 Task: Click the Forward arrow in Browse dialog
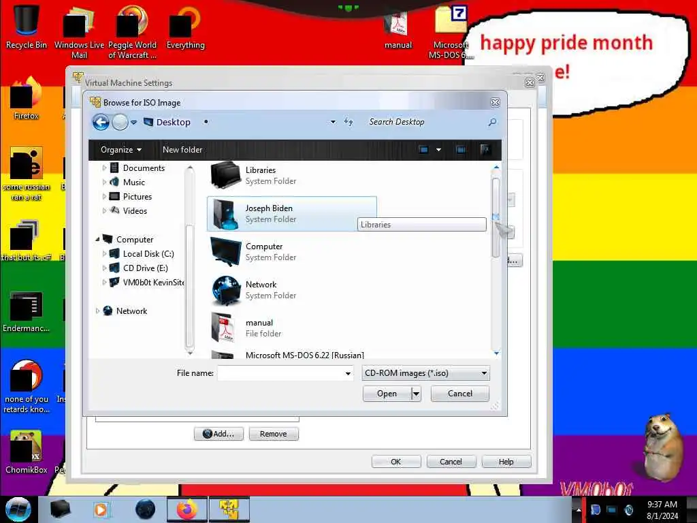120,122
